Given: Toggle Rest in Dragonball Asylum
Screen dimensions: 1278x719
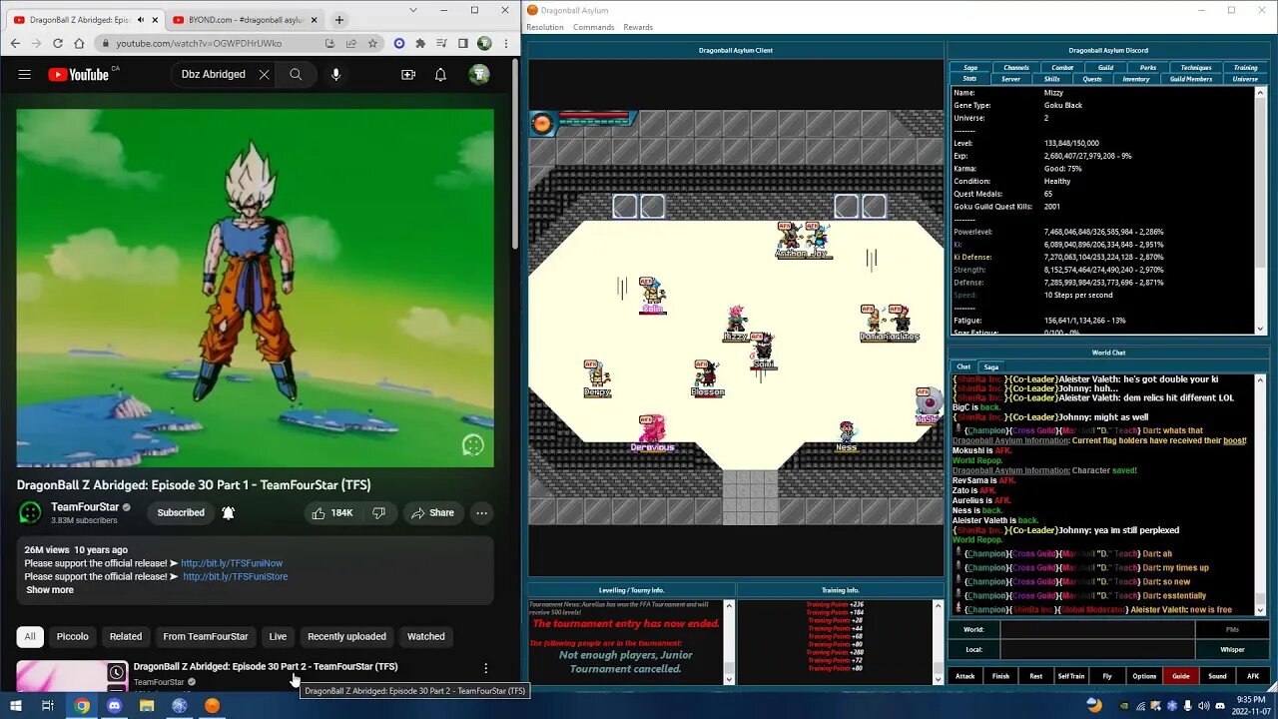Looking at the screenshot, I should coord(1035,676).
